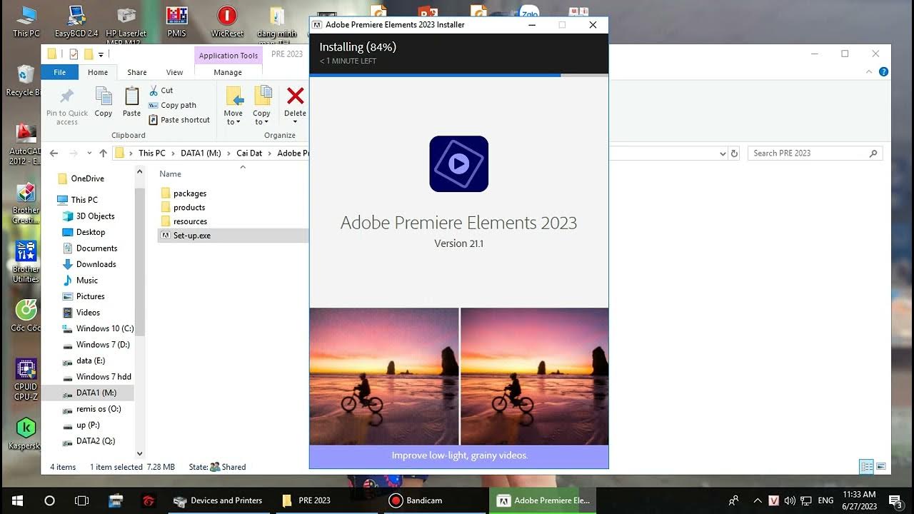The height and width of the screenshot is (514, 914).
Task: Switch to Devices and Printers taskbar button
Action: coord(218,500)
